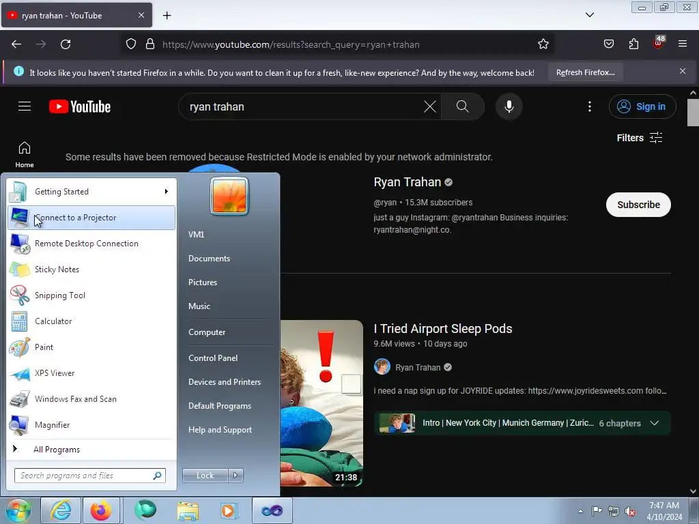Screen dimensions: 699x524
Task: Open Devices and Printers
Action: [x=224, y=382]
